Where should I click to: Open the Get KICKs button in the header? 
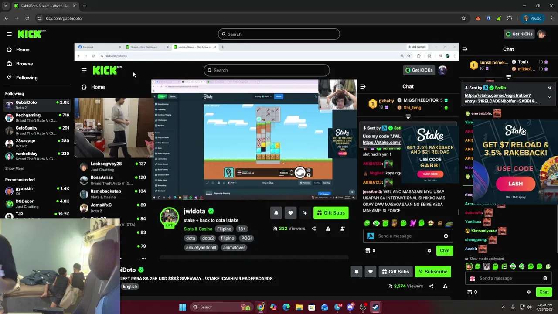[519, 34]
